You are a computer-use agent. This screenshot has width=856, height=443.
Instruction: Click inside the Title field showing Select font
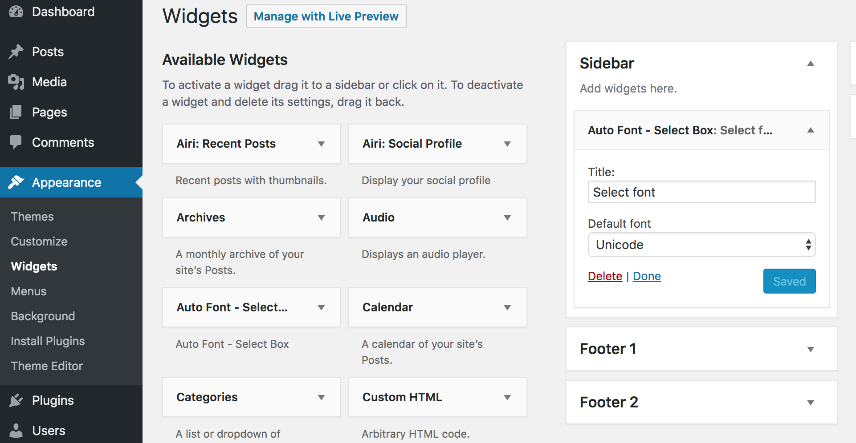coord(701,192)
